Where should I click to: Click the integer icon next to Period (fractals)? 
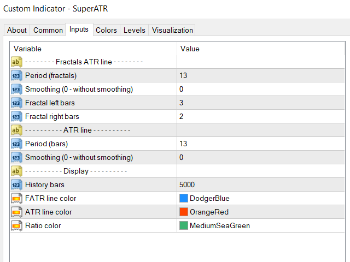pos(16,75)
